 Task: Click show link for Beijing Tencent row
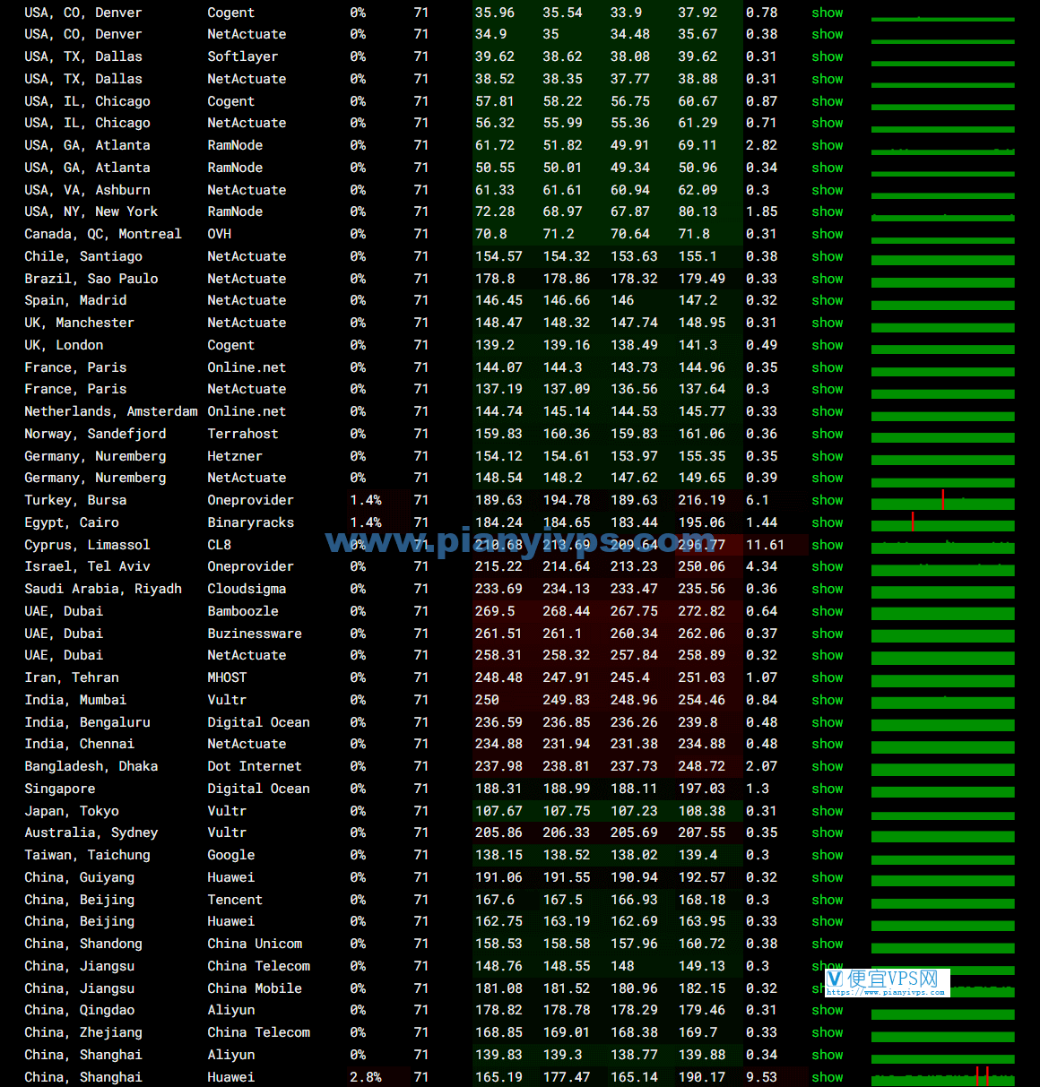coord(827,900)
